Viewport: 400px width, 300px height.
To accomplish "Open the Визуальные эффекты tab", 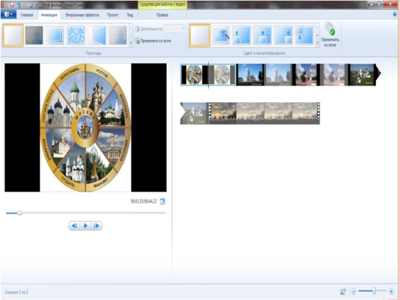I will (82, 15).
